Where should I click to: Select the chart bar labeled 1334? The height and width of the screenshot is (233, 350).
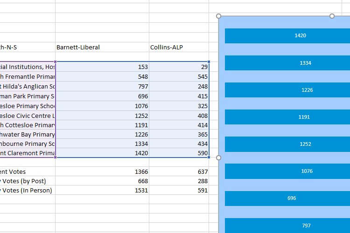[287, 63]
